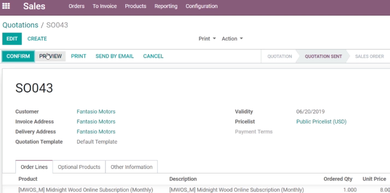
Task: Click the Sales app title
Action: coord(34,6)
